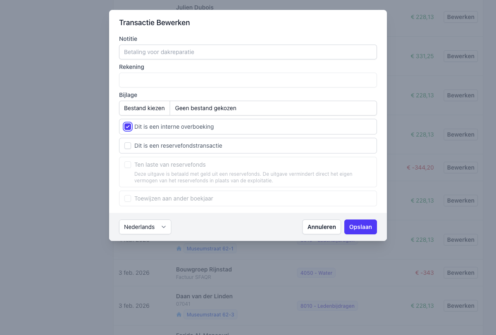The width and height of the screenshot is (496, 335).
Task: Tick the Ten laste van reservefonds checkbox
Action: coord(128,165)
